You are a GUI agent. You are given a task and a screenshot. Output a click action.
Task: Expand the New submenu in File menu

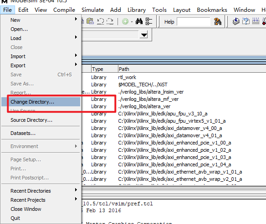[41, 20]
